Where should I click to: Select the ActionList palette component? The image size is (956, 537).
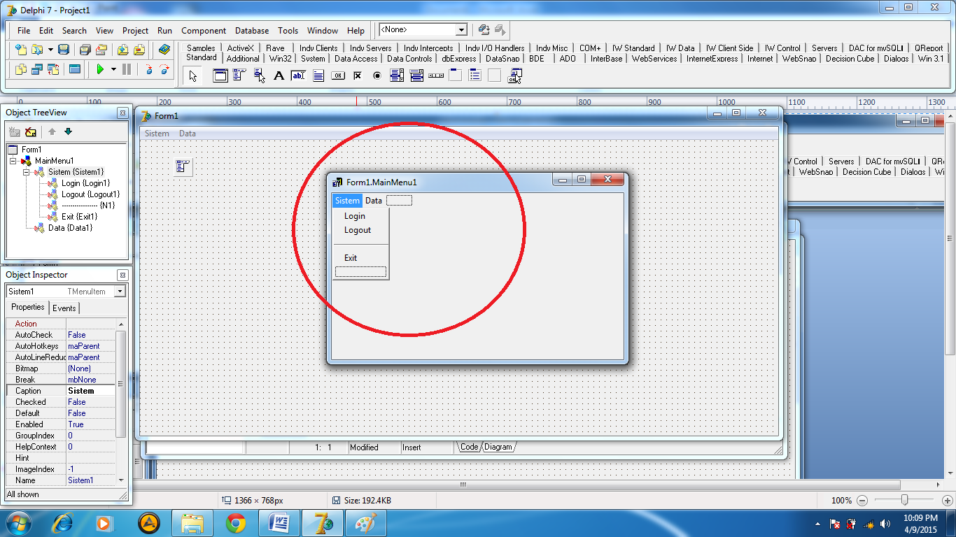pos(514,76)
